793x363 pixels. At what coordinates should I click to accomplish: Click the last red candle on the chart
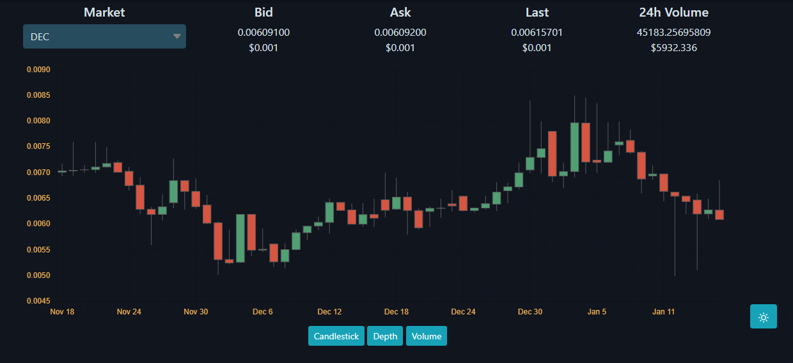coord(719,215)
